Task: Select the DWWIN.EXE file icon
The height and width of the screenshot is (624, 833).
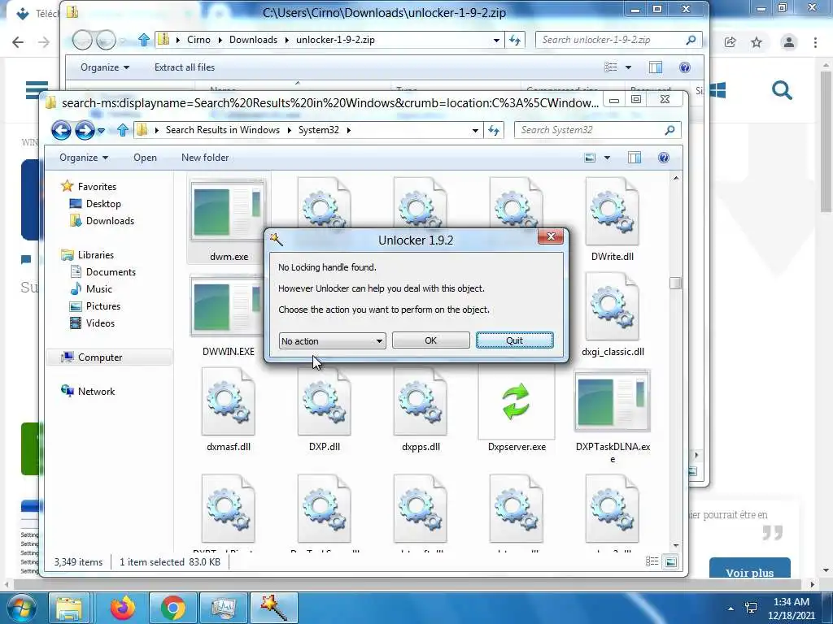Action: pos(228,305)
